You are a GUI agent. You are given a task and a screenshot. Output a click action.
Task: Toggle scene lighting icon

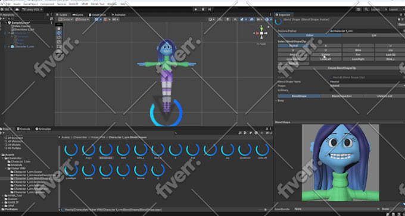click(228, 20)
